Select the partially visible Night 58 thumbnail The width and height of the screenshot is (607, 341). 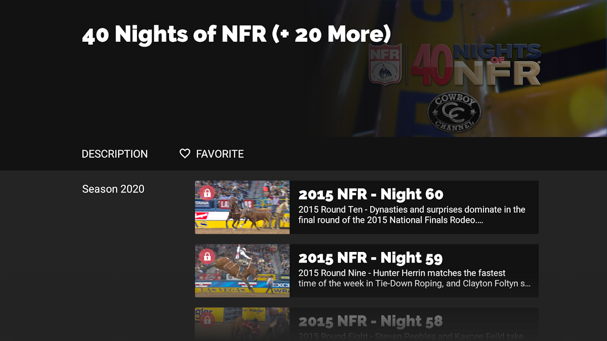coord(242,324)
